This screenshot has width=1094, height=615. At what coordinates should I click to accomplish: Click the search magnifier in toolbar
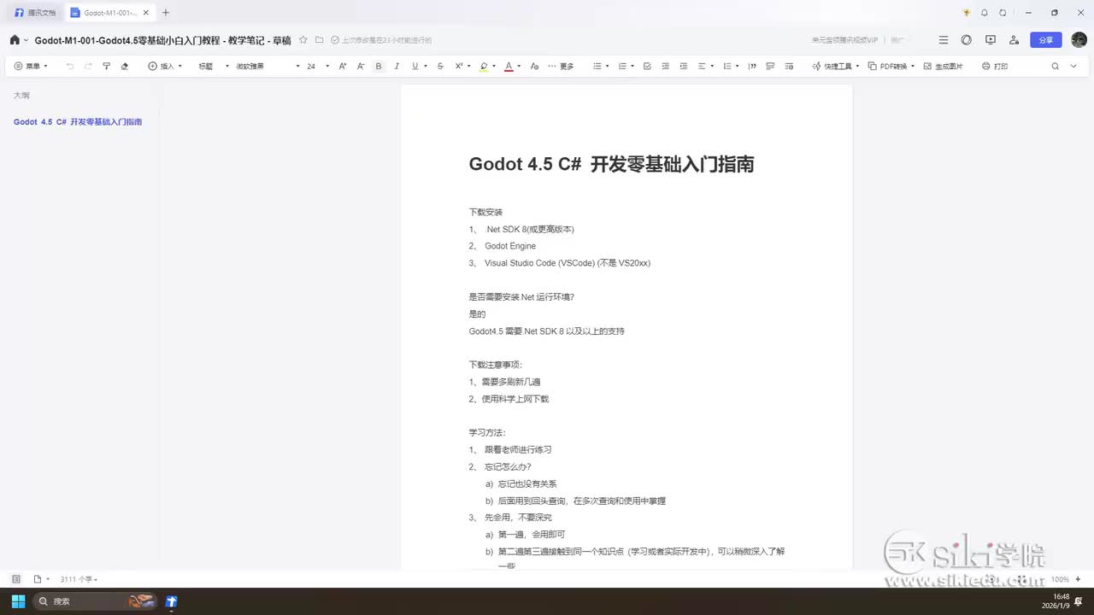coord(1055,66)
